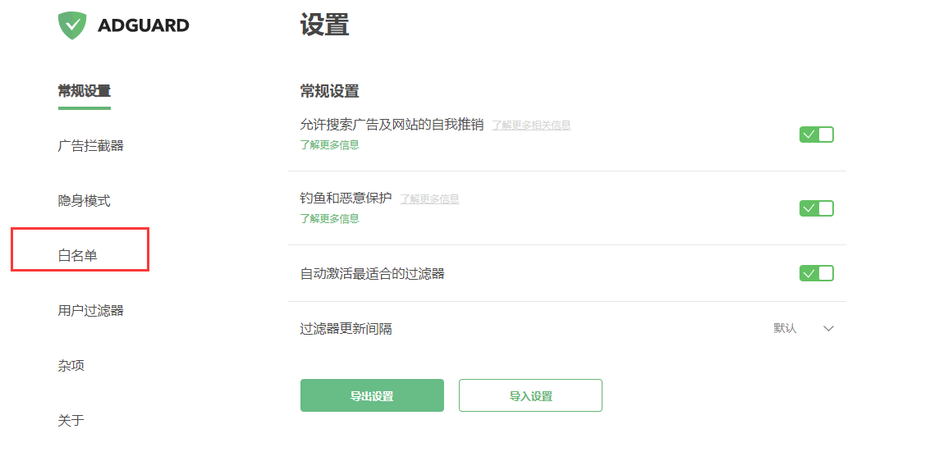Open green 了解更多信息 link under 钓鱼和恶意保护

pyautogui.click(x=329, y=219)
